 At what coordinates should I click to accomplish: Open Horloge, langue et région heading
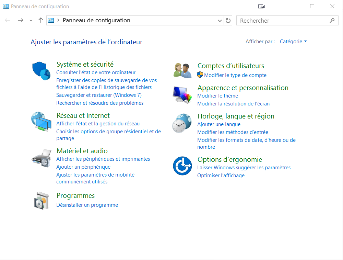pos(236,116)
